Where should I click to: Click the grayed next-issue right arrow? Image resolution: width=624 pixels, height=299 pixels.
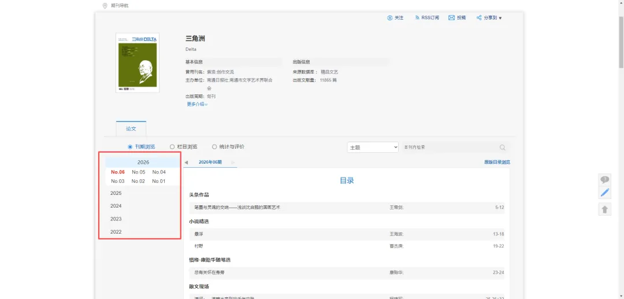click(x=233, y=163)
